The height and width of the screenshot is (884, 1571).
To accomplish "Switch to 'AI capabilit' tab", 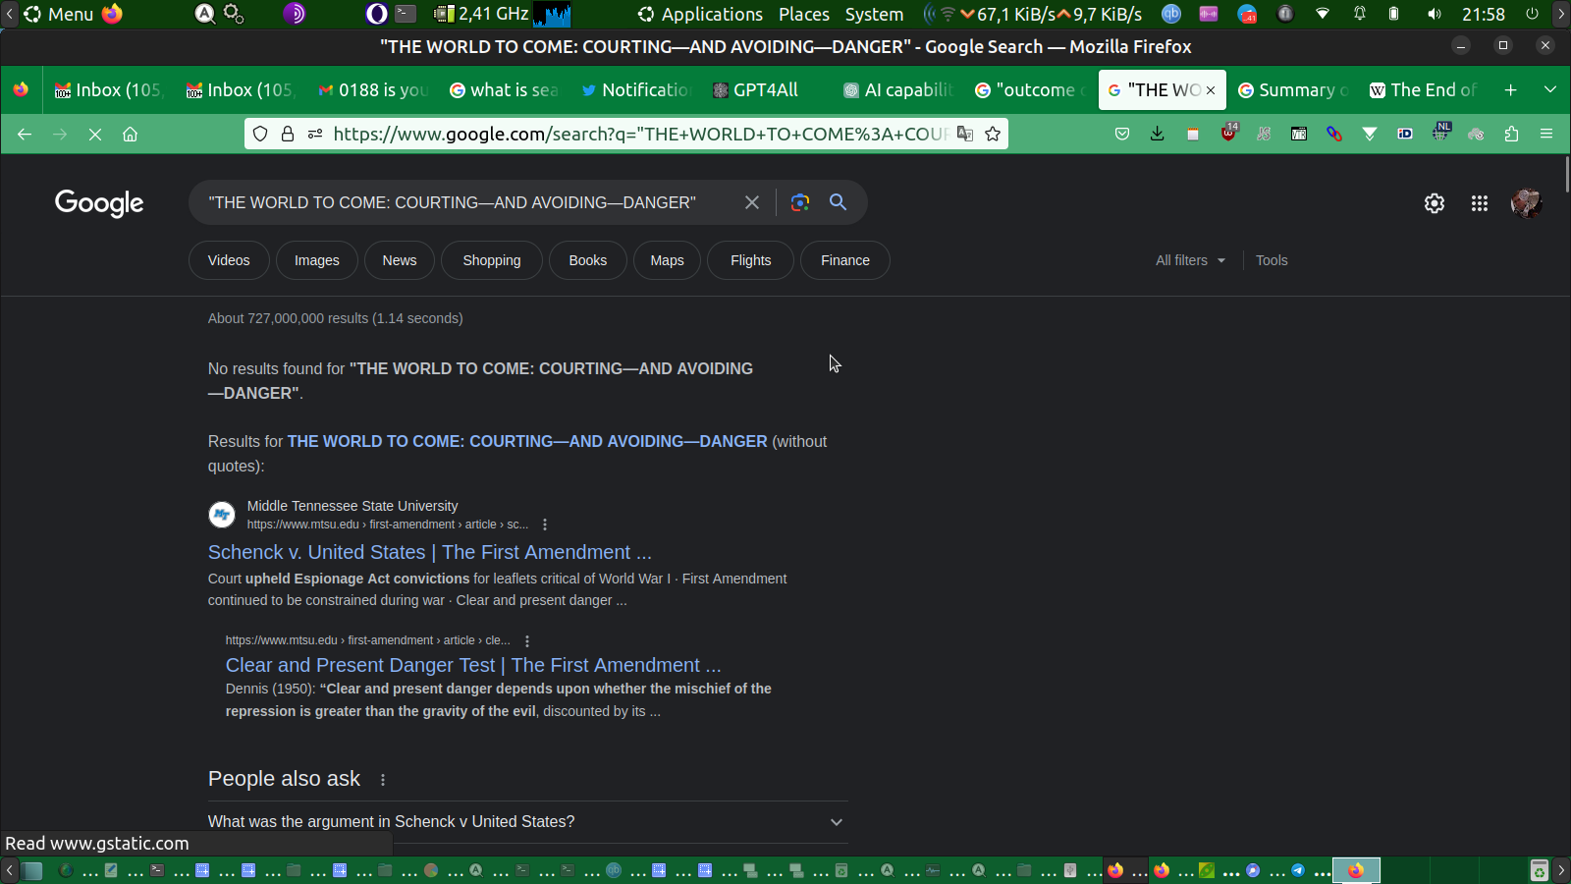I will click(x=897, y=89).
